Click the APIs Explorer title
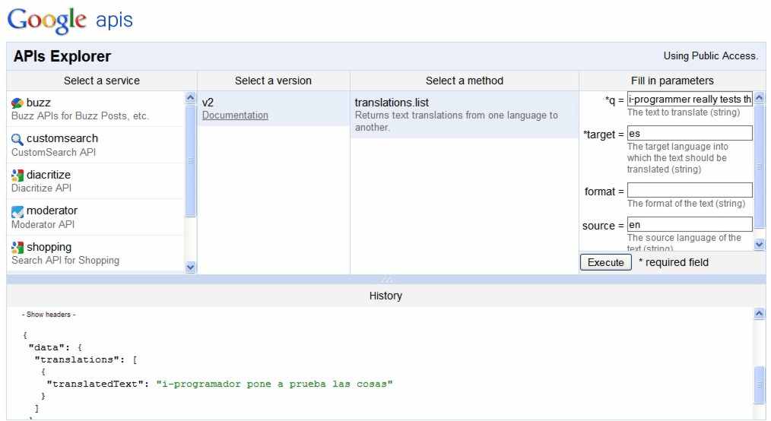The image size is (771, 421). (62, 56)
